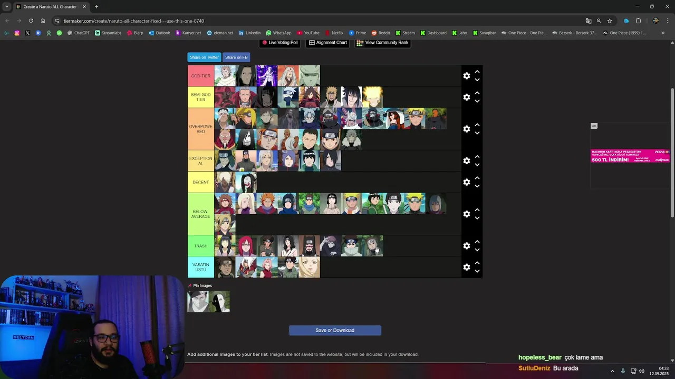
Task: Pick first pinned image under Pin Images
Action: click(x=198, y=302)
